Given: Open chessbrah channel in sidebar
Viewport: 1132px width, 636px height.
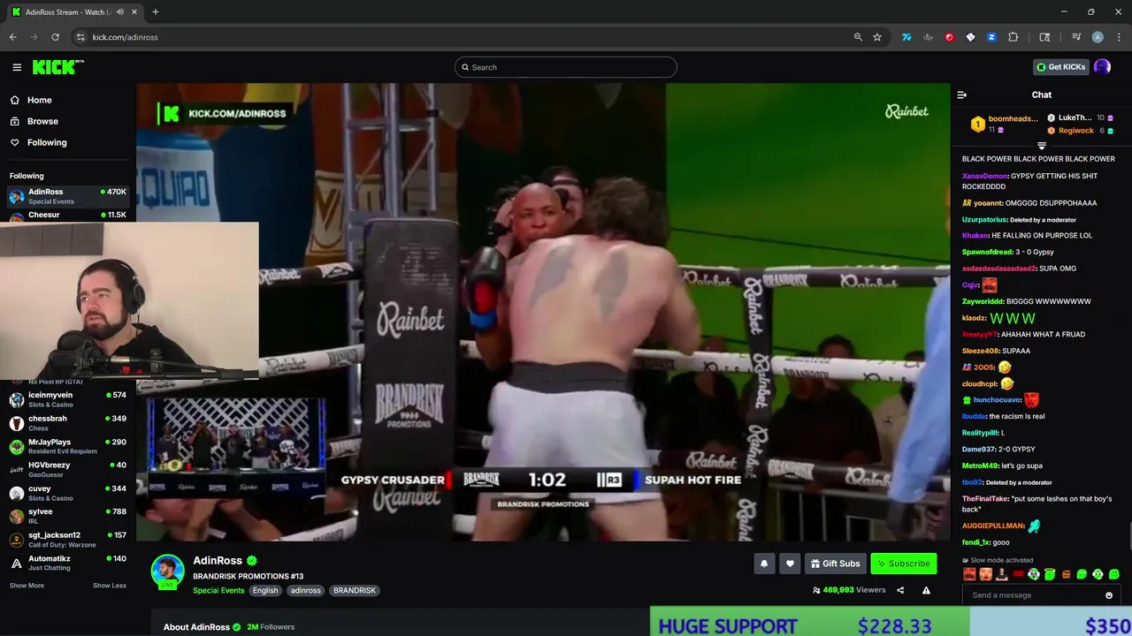Looking at the screenshot, I should (x=68, y=423).
